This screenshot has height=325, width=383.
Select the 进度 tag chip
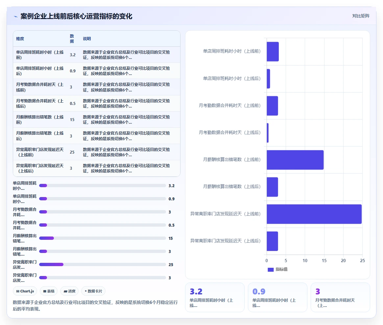pyautogui.click(x=69, y=291)
